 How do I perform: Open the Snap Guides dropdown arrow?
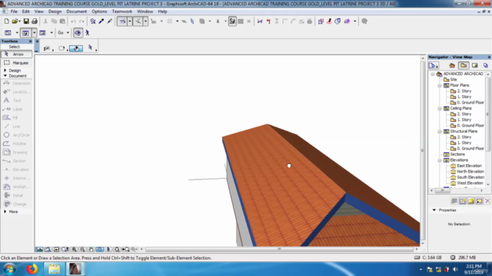click(x=145, y=21)
